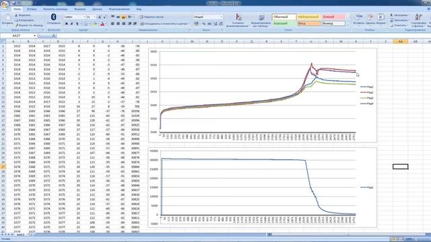Toggle underline formatting
This screenshot has width=431, height=242.
tap(77, 24)
